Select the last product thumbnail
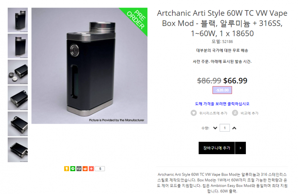Image resolution: width=298 pixels, height=194 pixels. (x=18, y=150)
